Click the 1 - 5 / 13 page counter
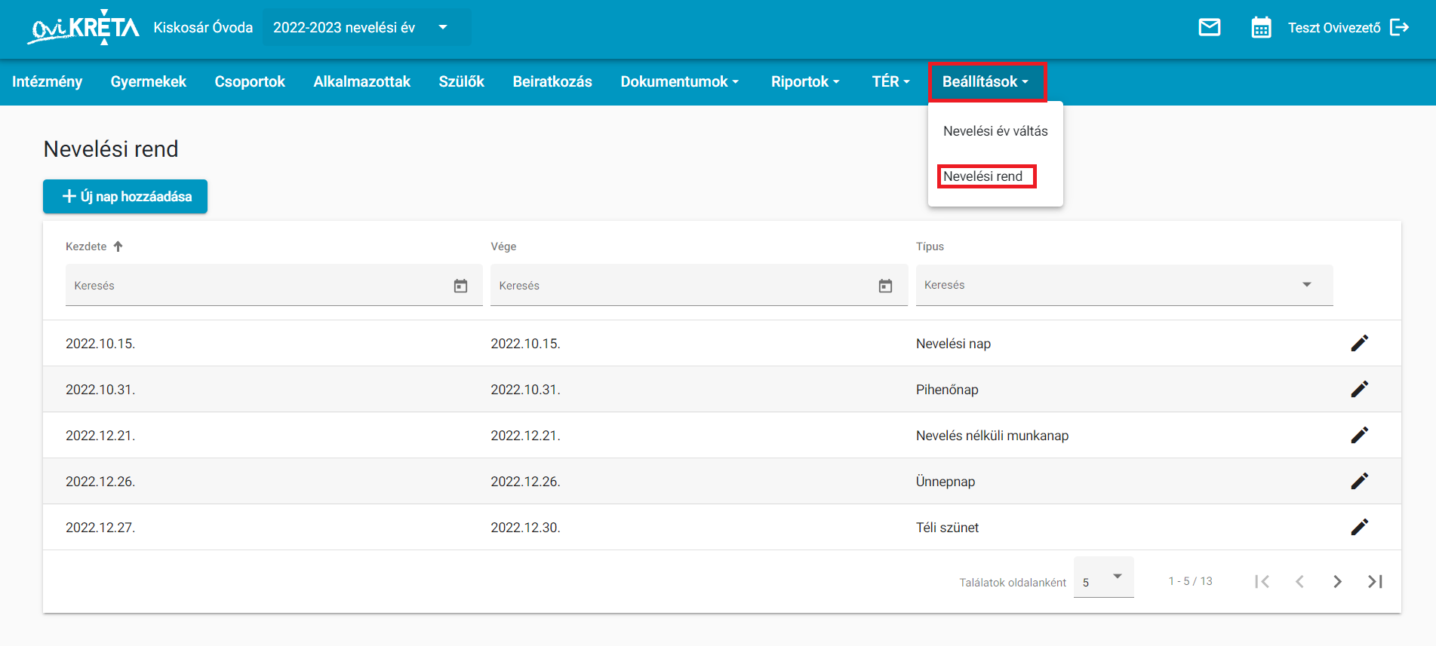 pos(1190,581)
